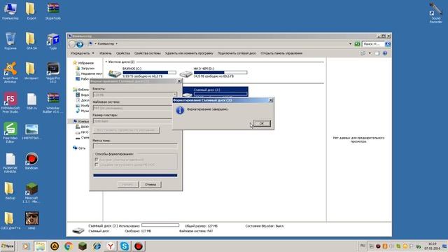This screenshot has width=448, height=252.
Task: Click Свойства системы in the toolbar
Action: click(148, 53)
